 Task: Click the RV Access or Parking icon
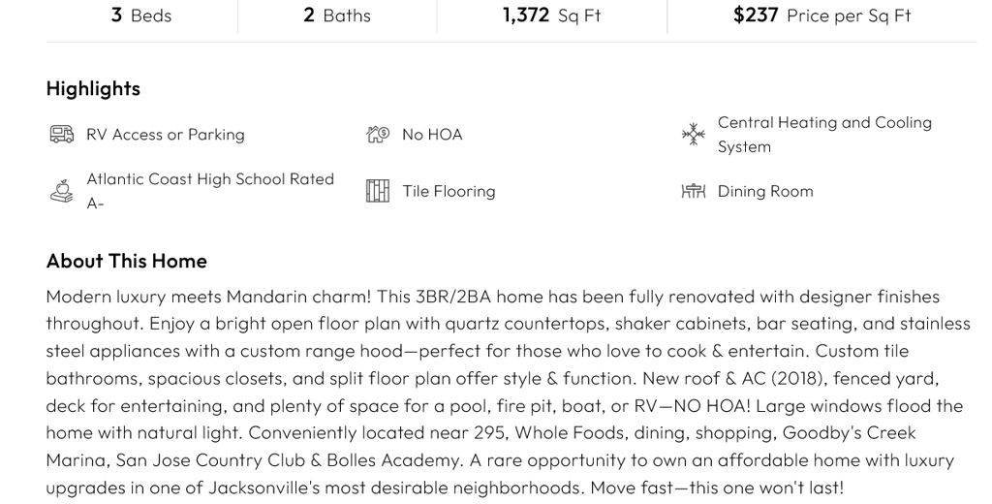61,135
